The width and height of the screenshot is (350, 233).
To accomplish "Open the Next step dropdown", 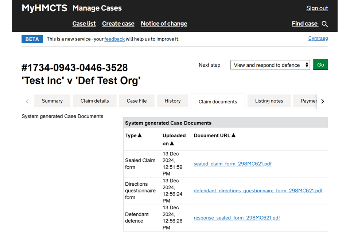I will click(x=270, y=65).
